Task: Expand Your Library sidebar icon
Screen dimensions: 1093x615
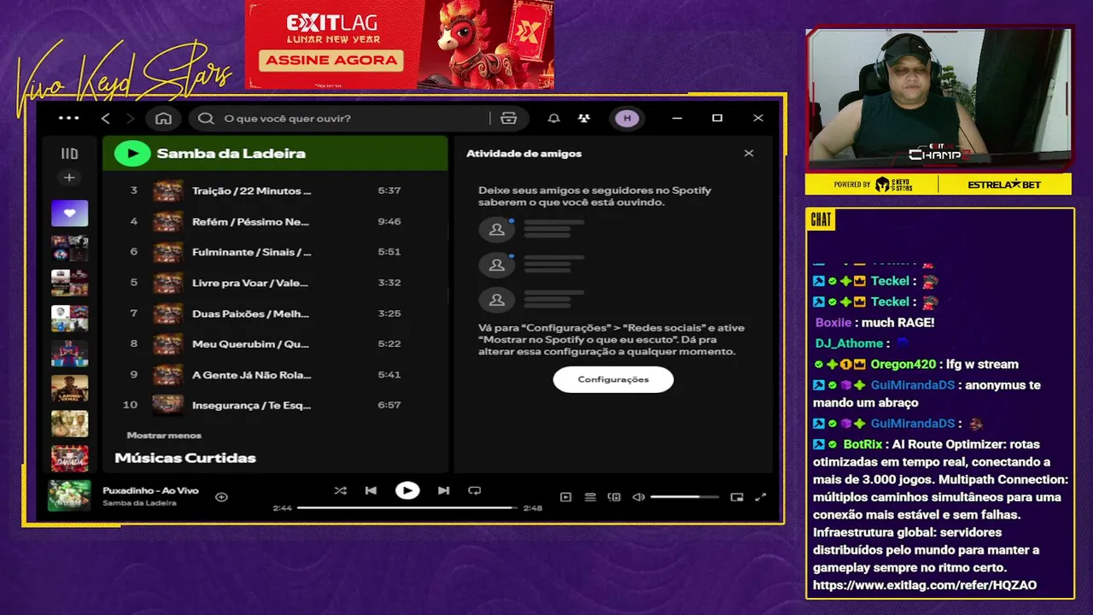Action: 69,154
